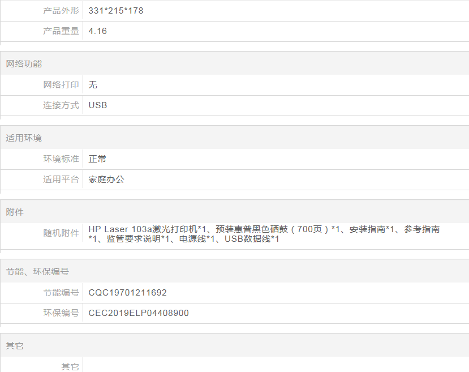Click the 产品重量 row label
Image resolution: width=469 pixels, height=372 pixels.
tap(61, 31)
